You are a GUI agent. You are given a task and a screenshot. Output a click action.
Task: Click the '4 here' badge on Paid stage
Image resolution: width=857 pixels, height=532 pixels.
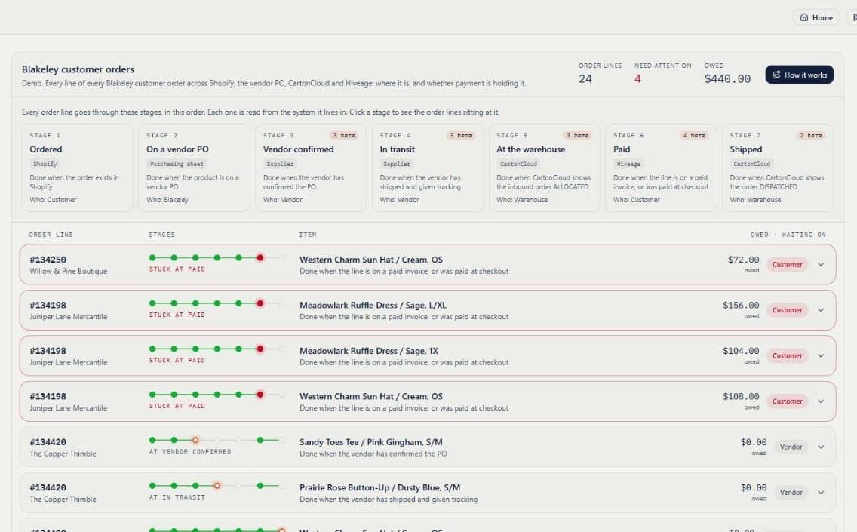pyautogui.click(x=694, y=135)
